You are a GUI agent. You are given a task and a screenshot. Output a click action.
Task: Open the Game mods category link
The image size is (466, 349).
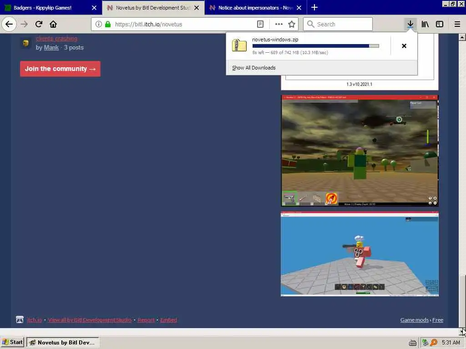pyautogui.click(x=414, y=320)
